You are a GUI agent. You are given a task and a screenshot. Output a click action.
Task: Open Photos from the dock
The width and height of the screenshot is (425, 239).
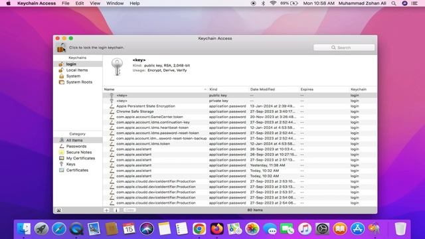pos(252,228)
